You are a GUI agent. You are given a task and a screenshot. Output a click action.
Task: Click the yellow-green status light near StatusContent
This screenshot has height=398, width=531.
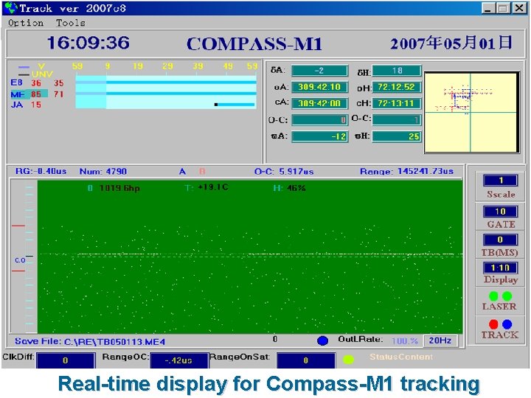(348, 360)
